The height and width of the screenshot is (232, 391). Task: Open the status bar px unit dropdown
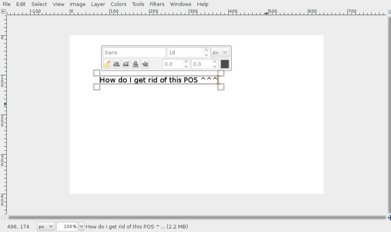[x=46, y=227]
